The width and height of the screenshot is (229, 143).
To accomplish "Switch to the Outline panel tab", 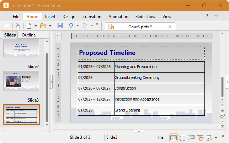I will 28,35.
